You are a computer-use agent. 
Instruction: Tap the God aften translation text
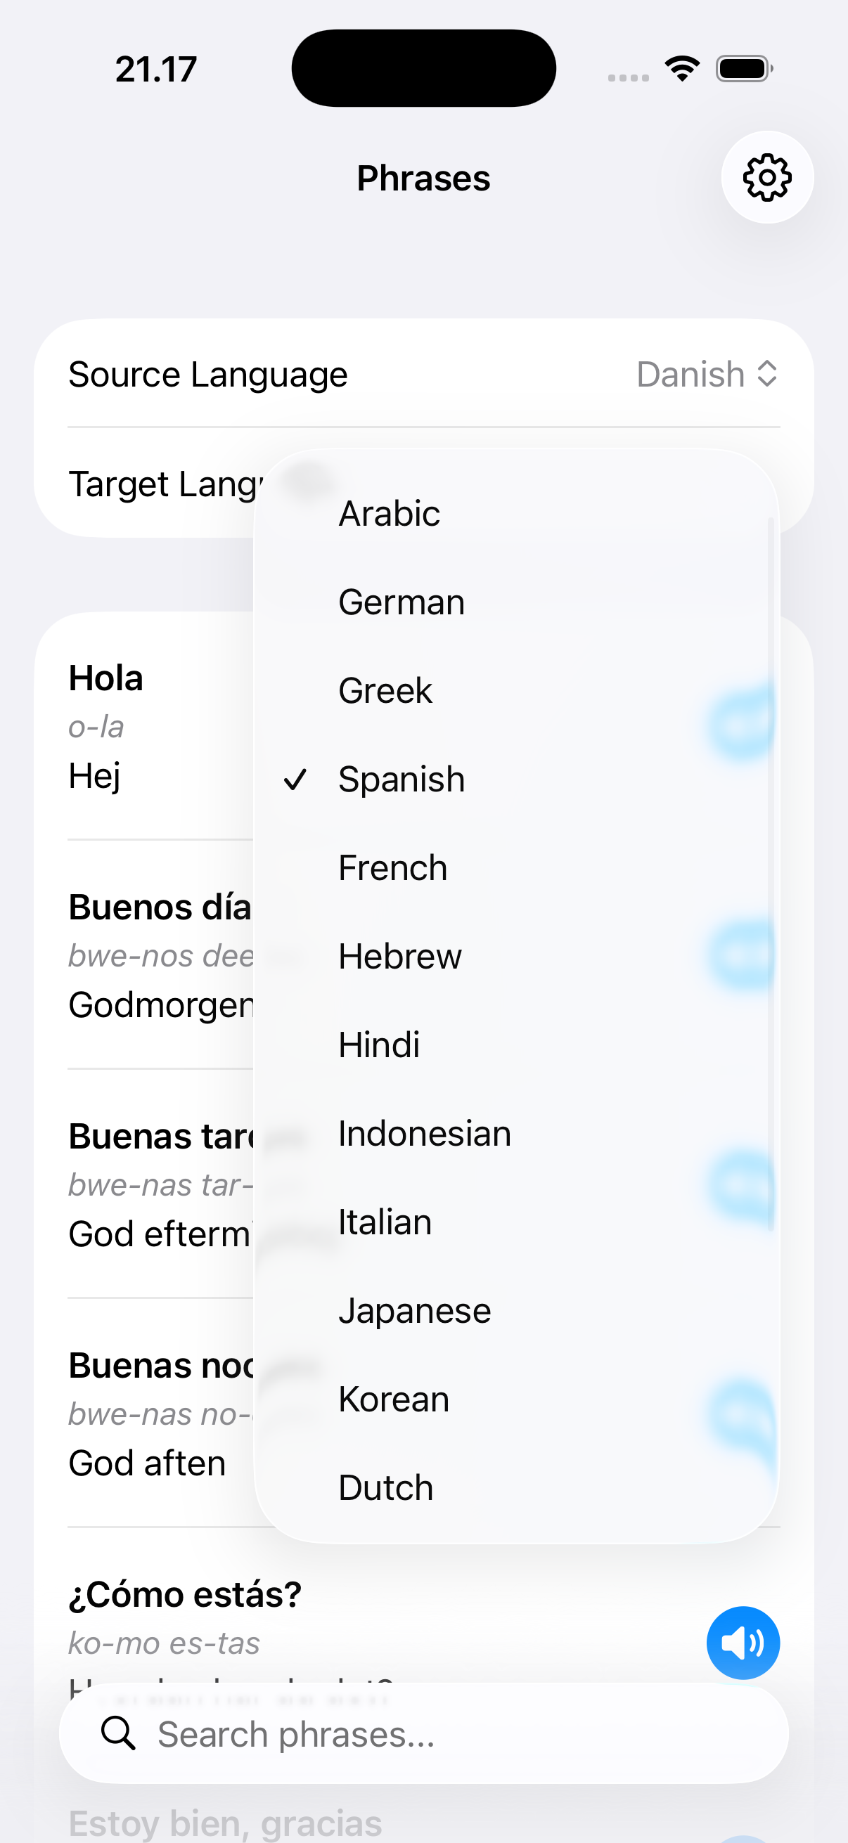click(x=147, y=1461)
